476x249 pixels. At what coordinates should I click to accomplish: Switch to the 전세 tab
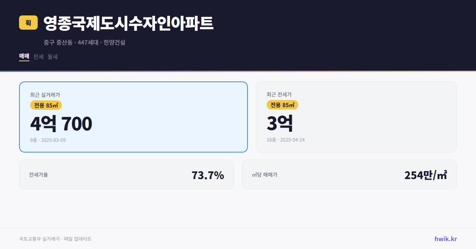coord(38,57)
